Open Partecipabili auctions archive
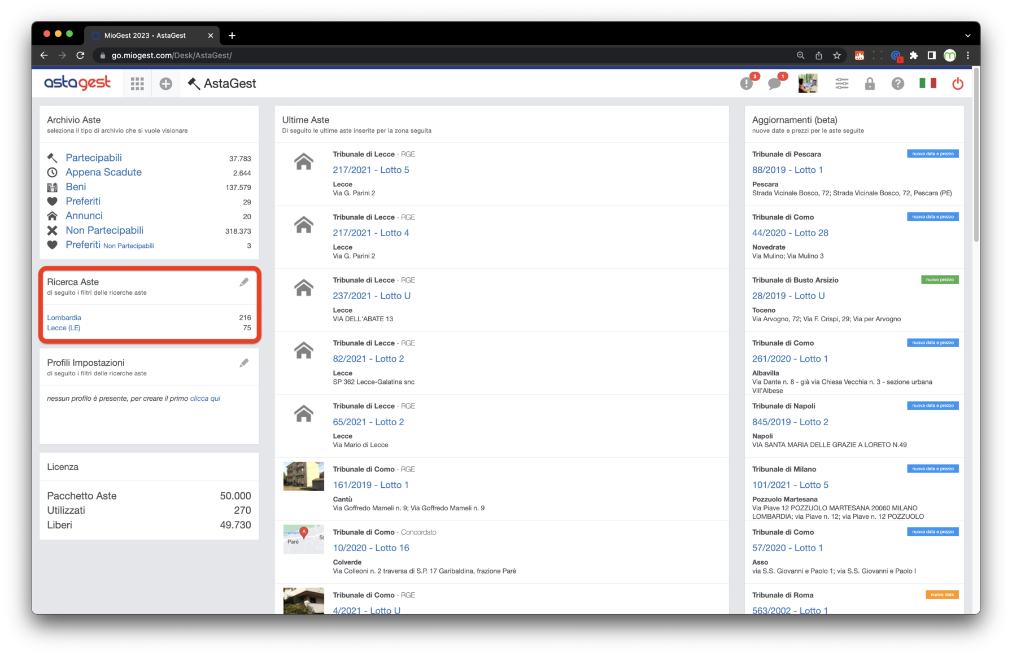1012x656 pixels. [94, 158]
